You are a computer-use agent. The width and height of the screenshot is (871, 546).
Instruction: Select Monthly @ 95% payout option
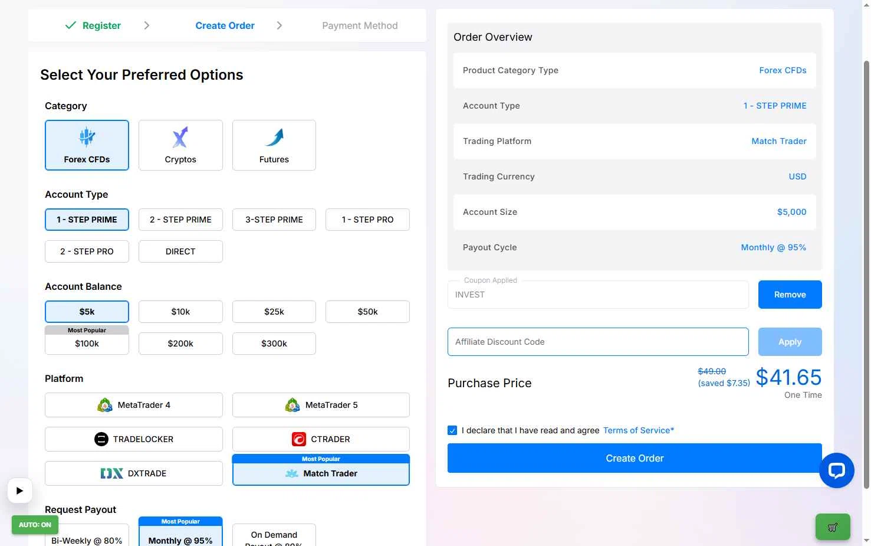coord(180,532)
